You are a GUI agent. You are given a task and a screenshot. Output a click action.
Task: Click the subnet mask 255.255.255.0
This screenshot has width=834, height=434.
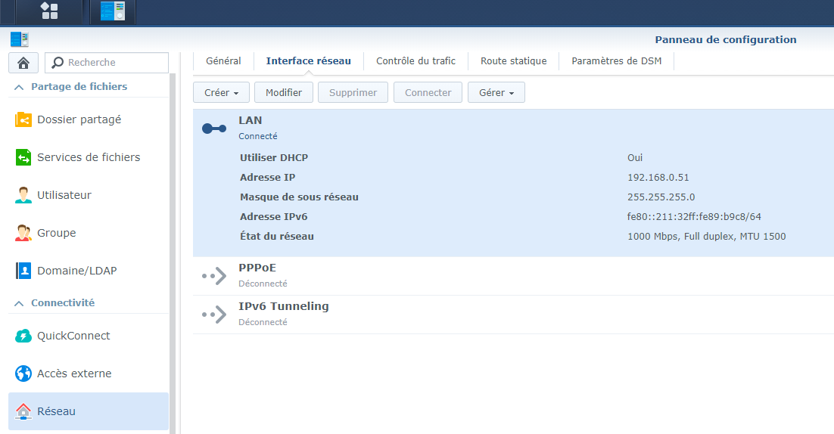661,197
